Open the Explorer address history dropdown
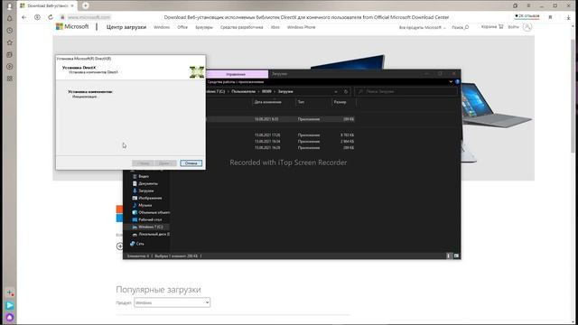This screenshot has width=578, height=325. pos(336,91)
